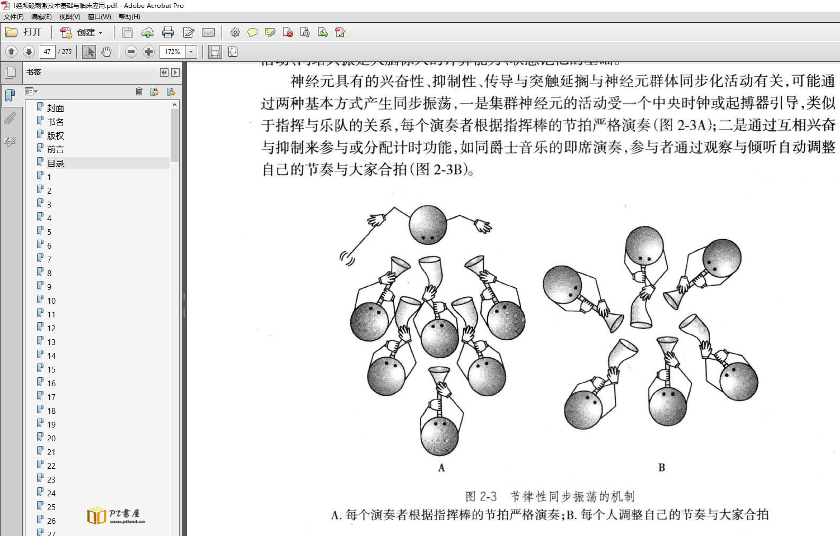Toggle fit one full page view
Viewport: 840px width, 536px height.
click(233, 51)
